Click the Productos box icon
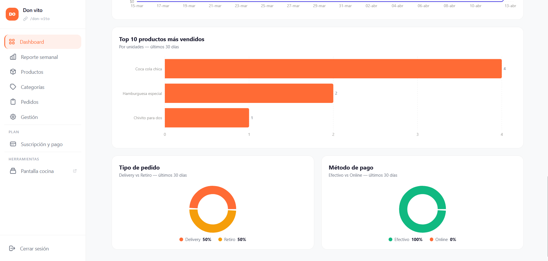The height and width of the screenshot is (261, 548). (13, 72)
